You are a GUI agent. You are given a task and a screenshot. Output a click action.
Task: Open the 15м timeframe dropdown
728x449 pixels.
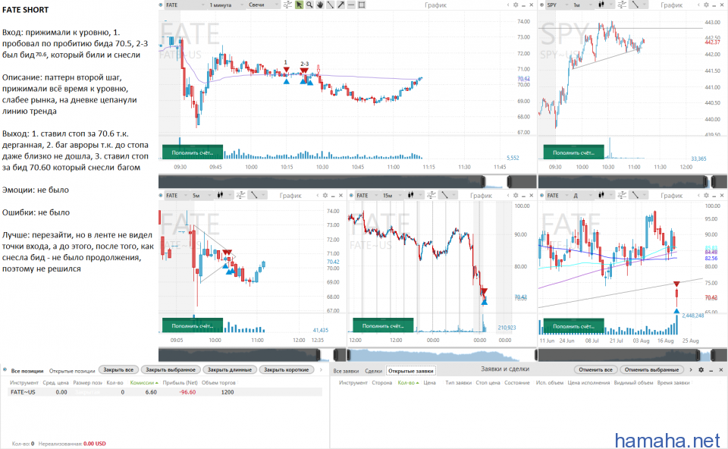(x=392, y=196)
